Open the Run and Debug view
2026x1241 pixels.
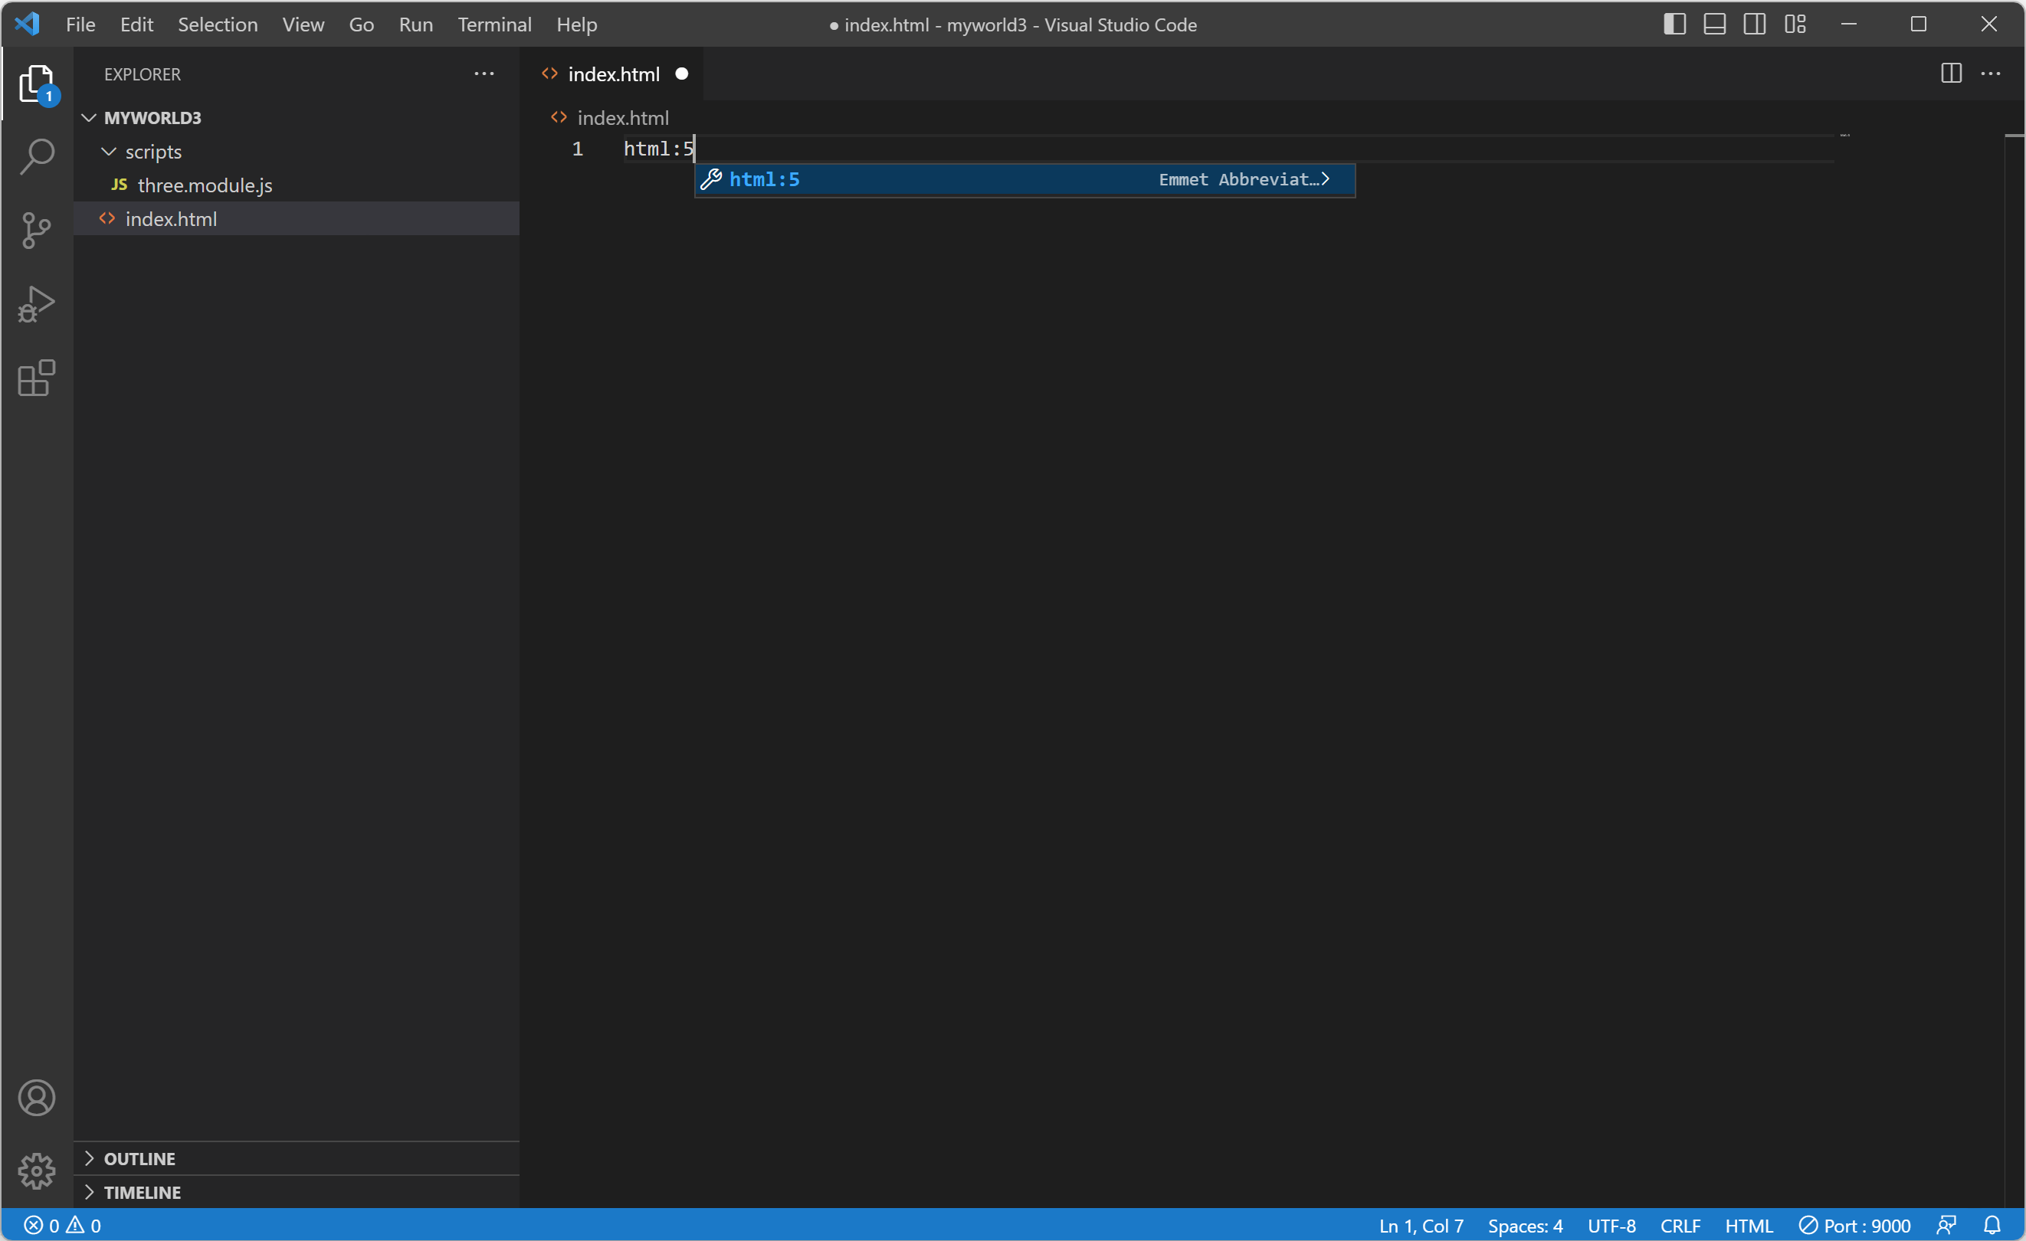(x=36, y=304)
